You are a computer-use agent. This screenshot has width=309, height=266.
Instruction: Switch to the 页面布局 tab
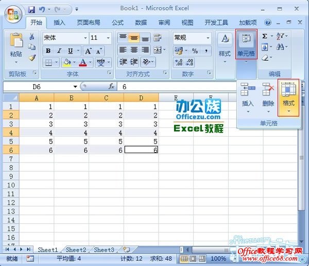(x=88, y=23)
